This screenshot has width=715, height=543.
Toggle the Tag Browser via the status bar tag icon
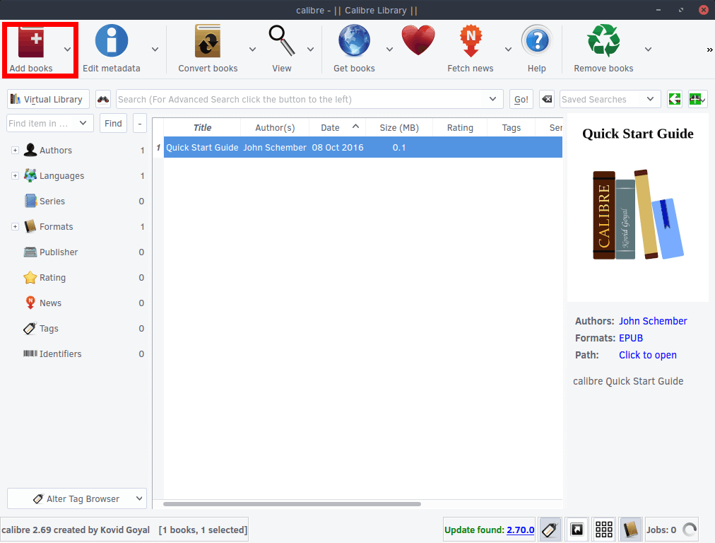click(x=550, y=529)
